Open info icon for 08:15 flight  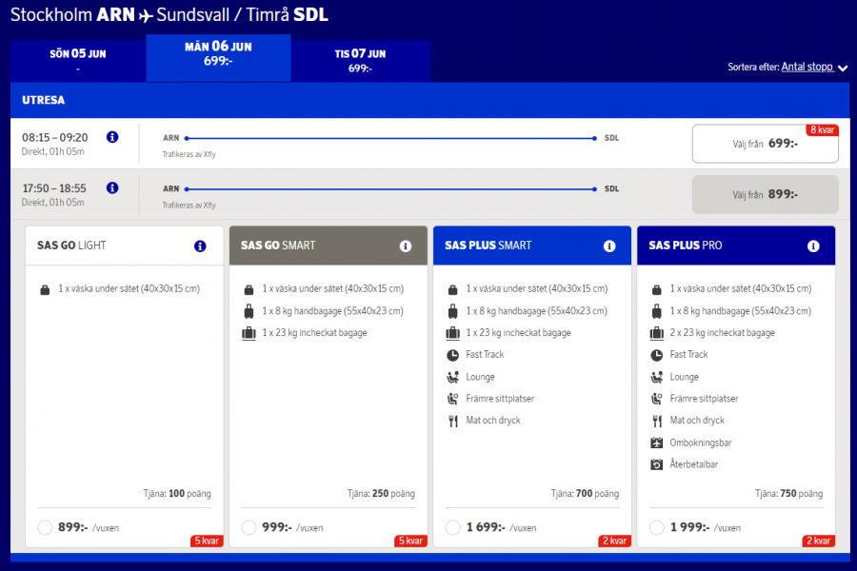112,137
